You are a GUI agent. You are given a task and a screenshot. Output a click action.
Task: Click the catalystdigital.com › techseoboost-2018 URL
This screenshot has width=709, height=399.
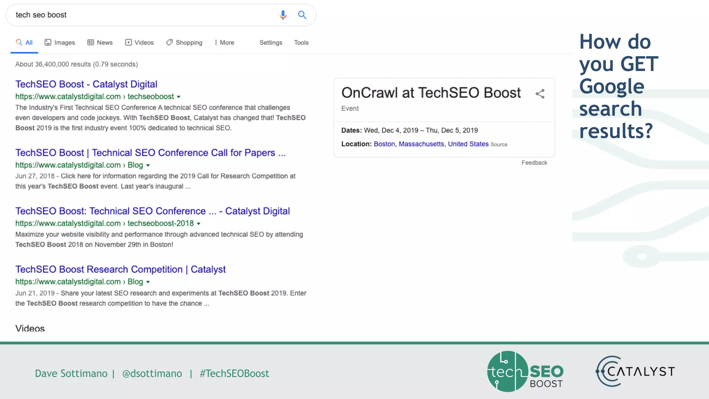105,223
